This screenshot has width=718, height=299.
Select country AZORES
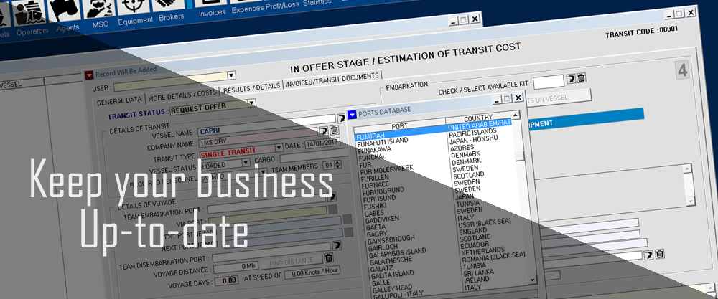[462, 149]
